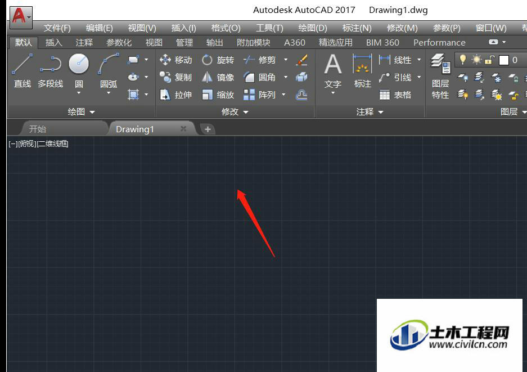Expand the 注释 panel title arrow
Screen dimensions: 527x372
[x=381, y=112]
